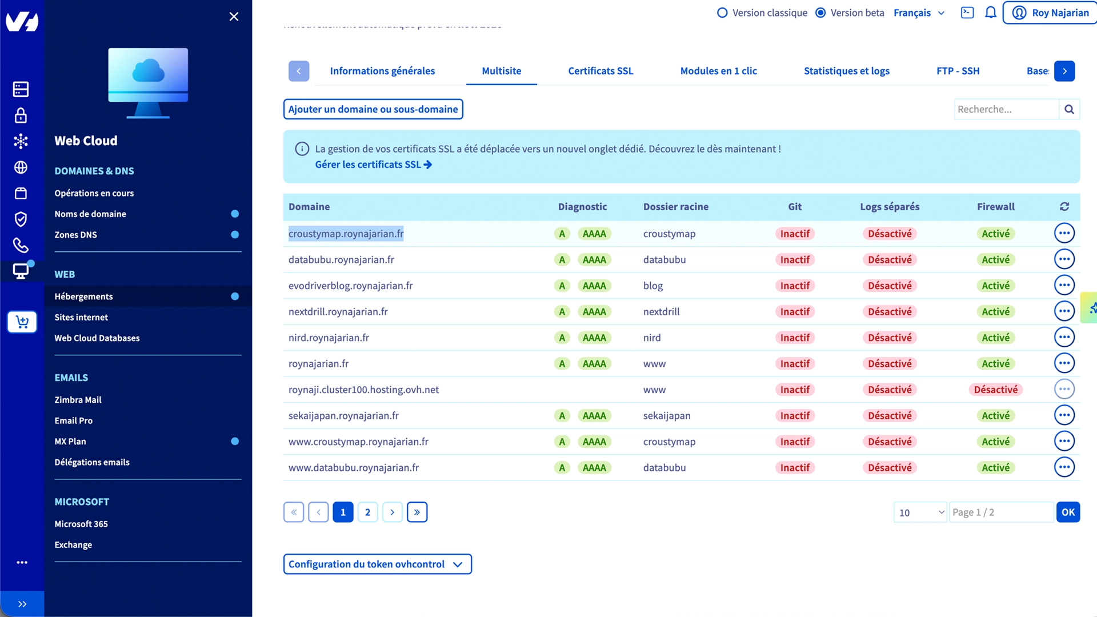Open the Modules en 1 clic tab
This screenshot has height=617, width=1097.
pos(718,71)
